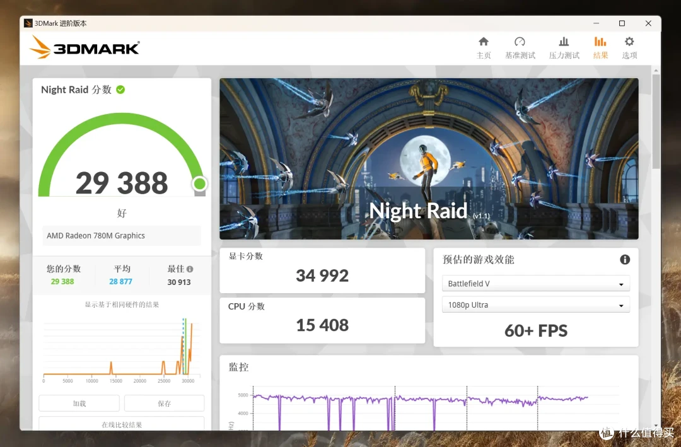
Task: Click the 加载 load button
Action: 79,403
